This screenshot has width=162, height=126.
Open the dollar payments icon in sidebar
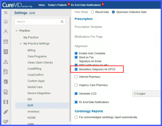point(6,82)
